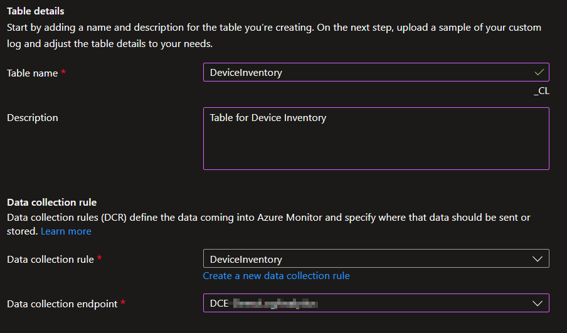Click the bold Data collection rule section heading

point(51,203)
